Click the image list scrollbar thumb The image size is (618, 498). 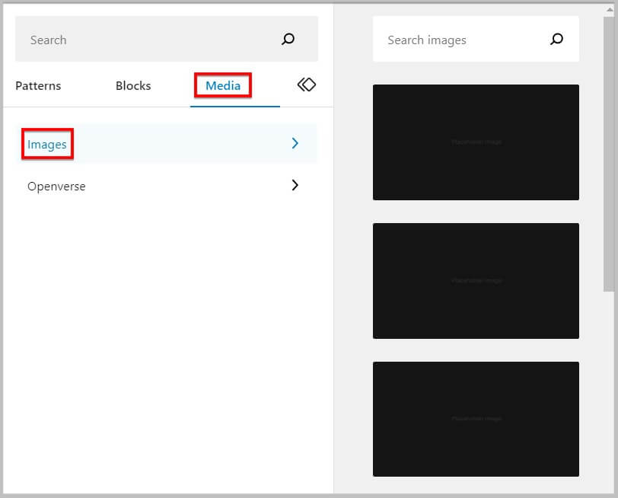point(607,152)
